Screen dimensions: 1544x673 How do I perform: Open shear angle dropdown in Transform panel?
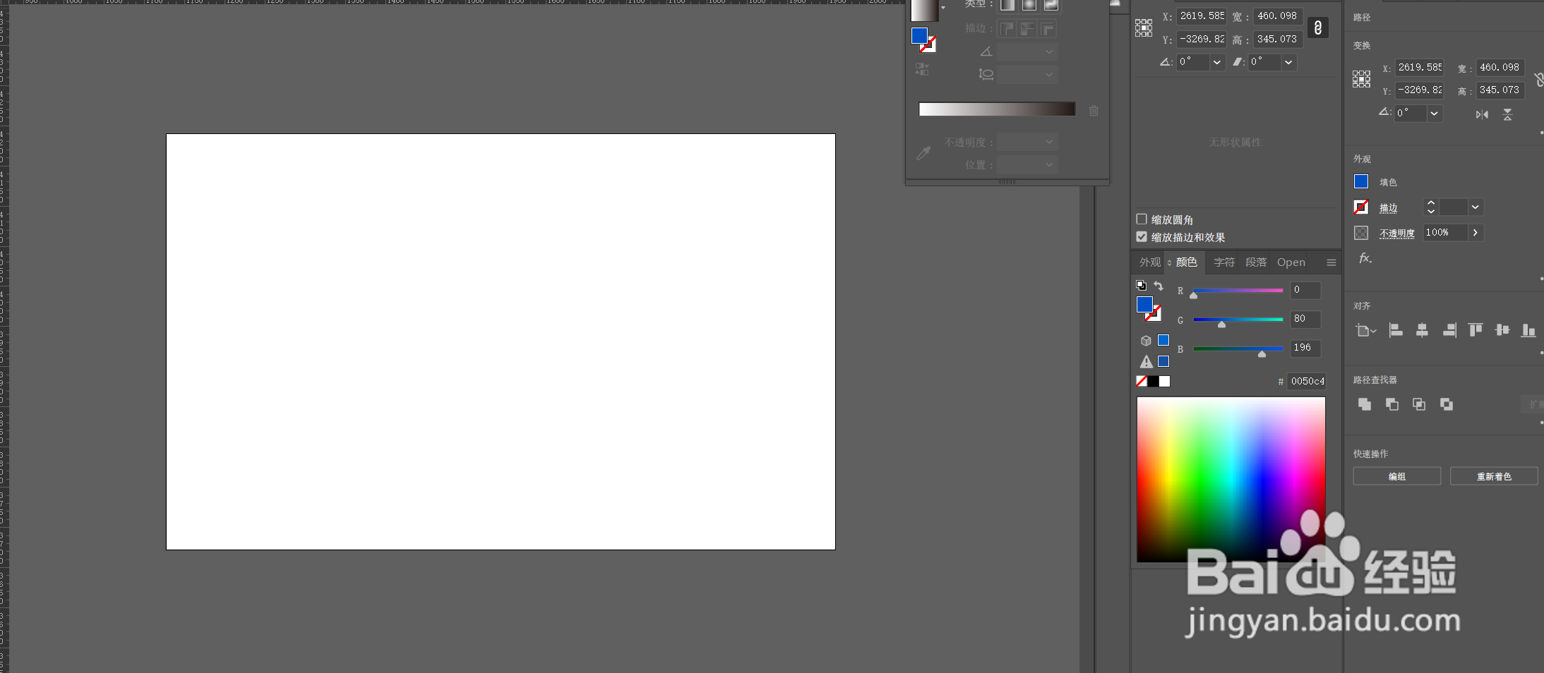coord(1288,62)
